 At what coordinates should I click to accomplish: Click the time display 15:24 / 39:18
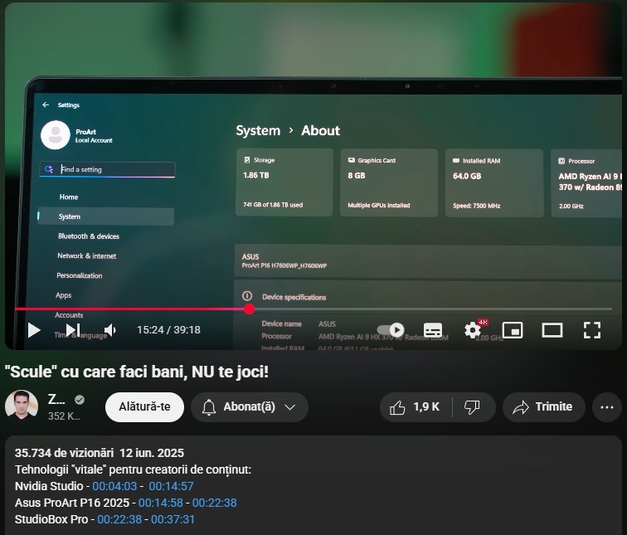168,330
